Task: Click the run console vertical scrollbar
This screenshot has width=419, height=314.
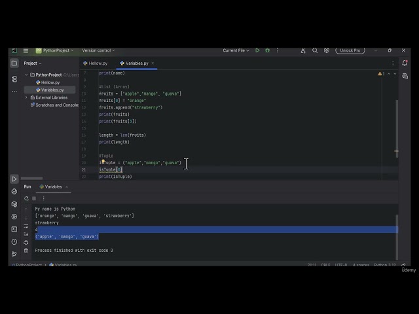Action: [397, 237]
